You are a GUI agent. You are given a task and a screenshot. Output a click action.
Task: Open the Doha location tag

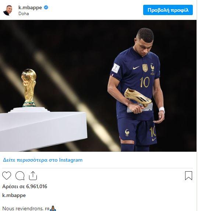coord(24,14)
